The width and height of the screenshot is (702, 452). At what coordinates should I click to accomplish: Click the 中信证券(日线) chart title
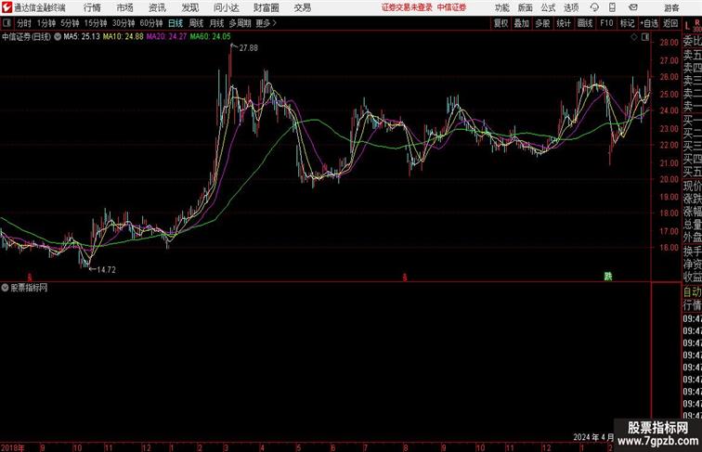pos(26,37)
